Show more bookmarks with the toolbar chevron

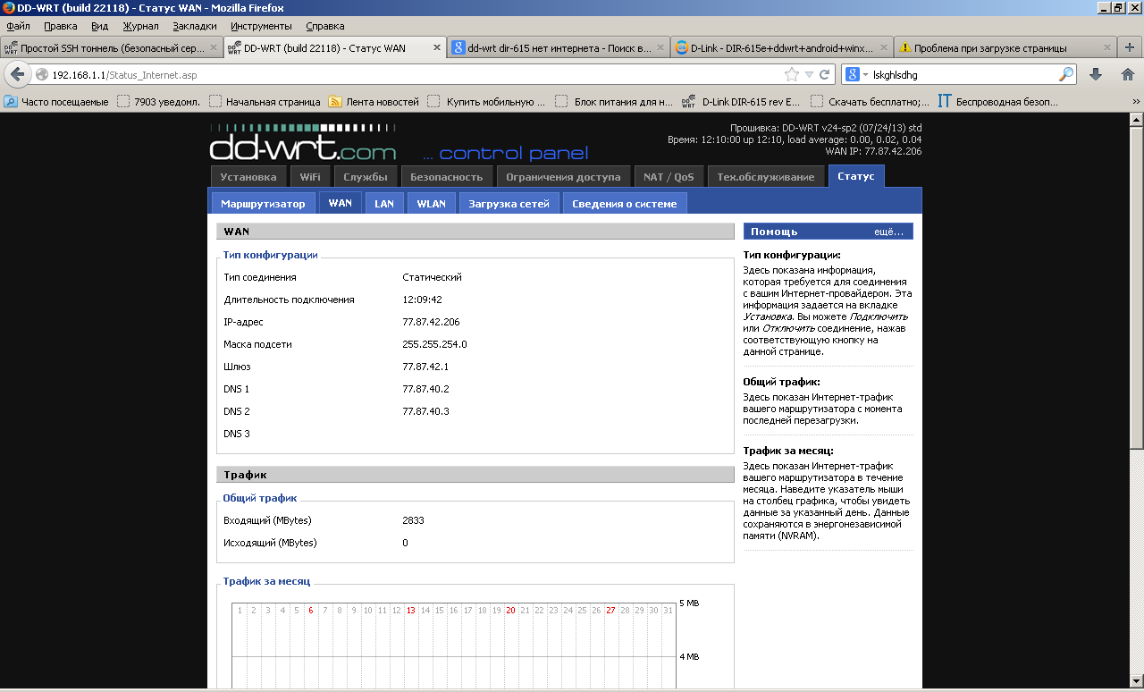click(x=1135, y=102)
